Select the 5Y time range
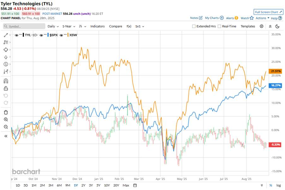This screenshot has height=190, width=285. tap(98, 185)
